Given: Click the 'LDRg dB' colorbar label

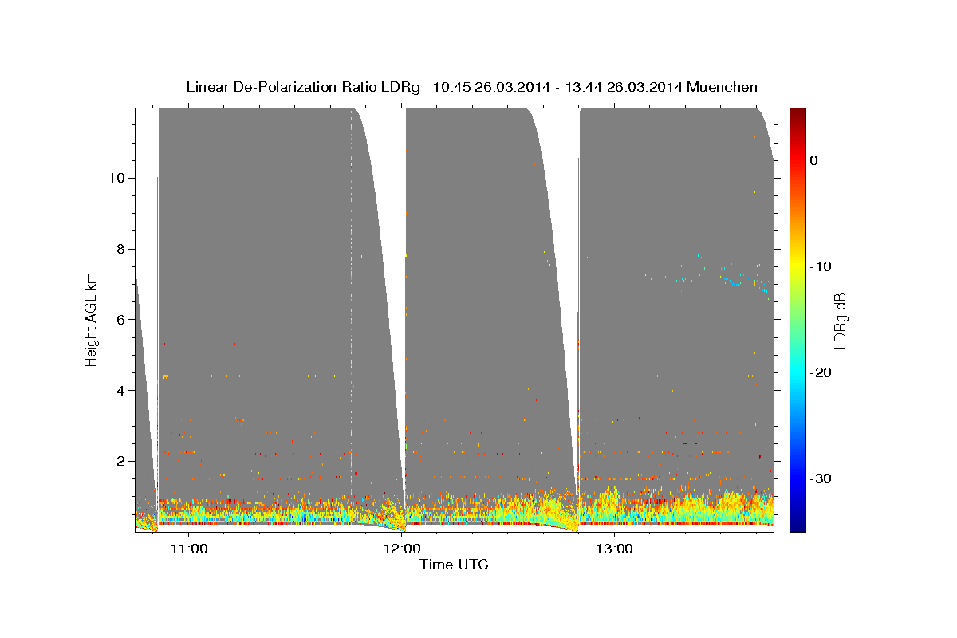Looking at the screenshot, I should click(x=840, y=319).
